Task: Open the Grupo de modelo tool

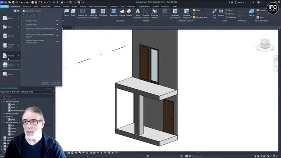Action: [154, 14]
